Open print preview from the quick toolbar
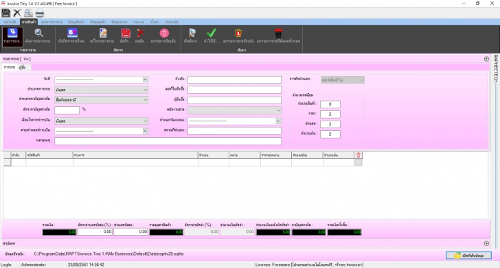This screenshot has height=268, width=500. (28, 13)
